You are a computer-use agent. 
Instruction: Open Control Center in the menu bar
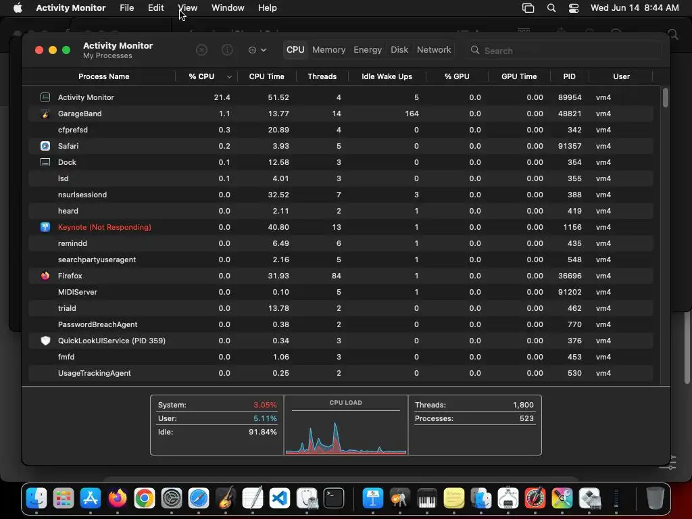click(573, 8)
